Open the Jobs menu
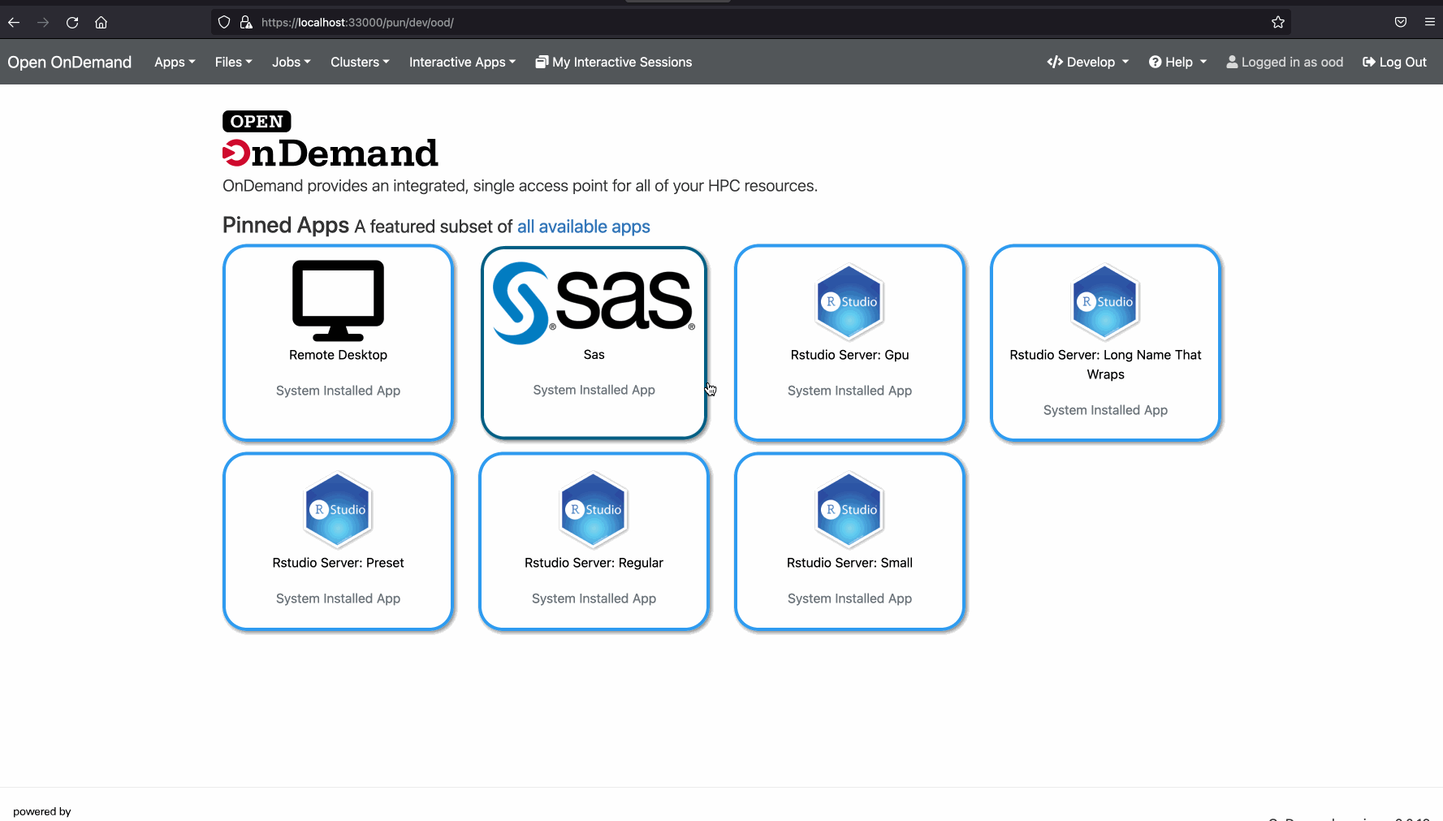 291,62
